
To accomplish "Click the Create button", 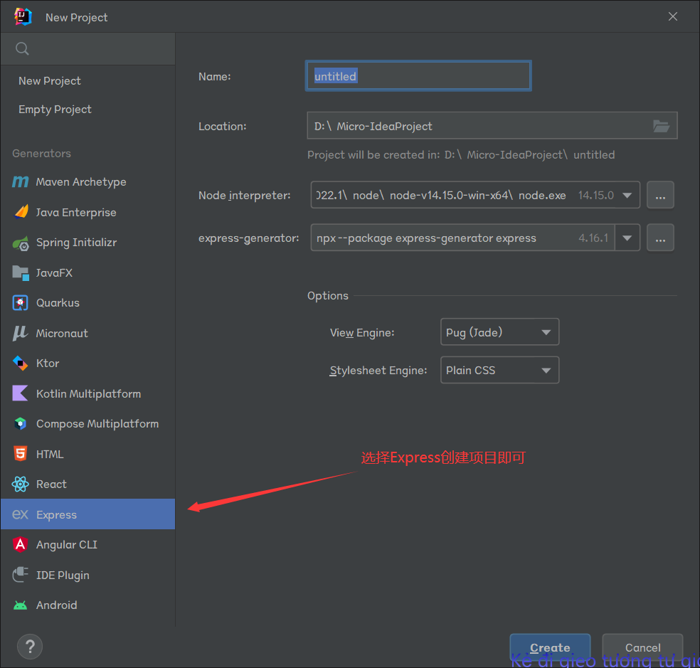I will (x=550, y=647).
